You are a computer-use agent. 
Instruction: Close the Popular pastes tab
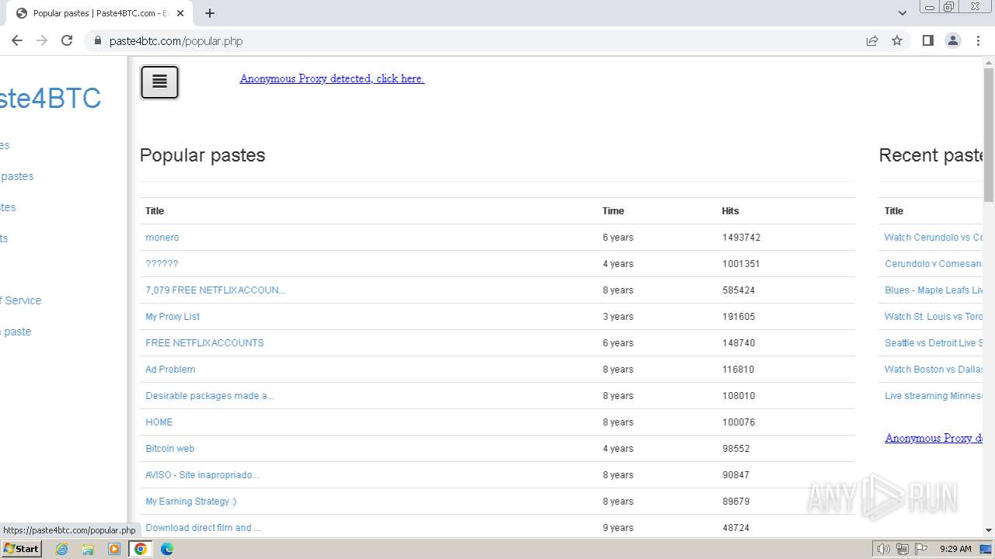click(180, 13)
